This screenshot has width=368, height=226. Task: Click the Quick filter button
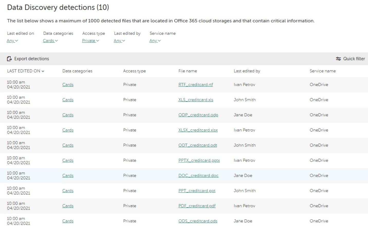[350, 59]
